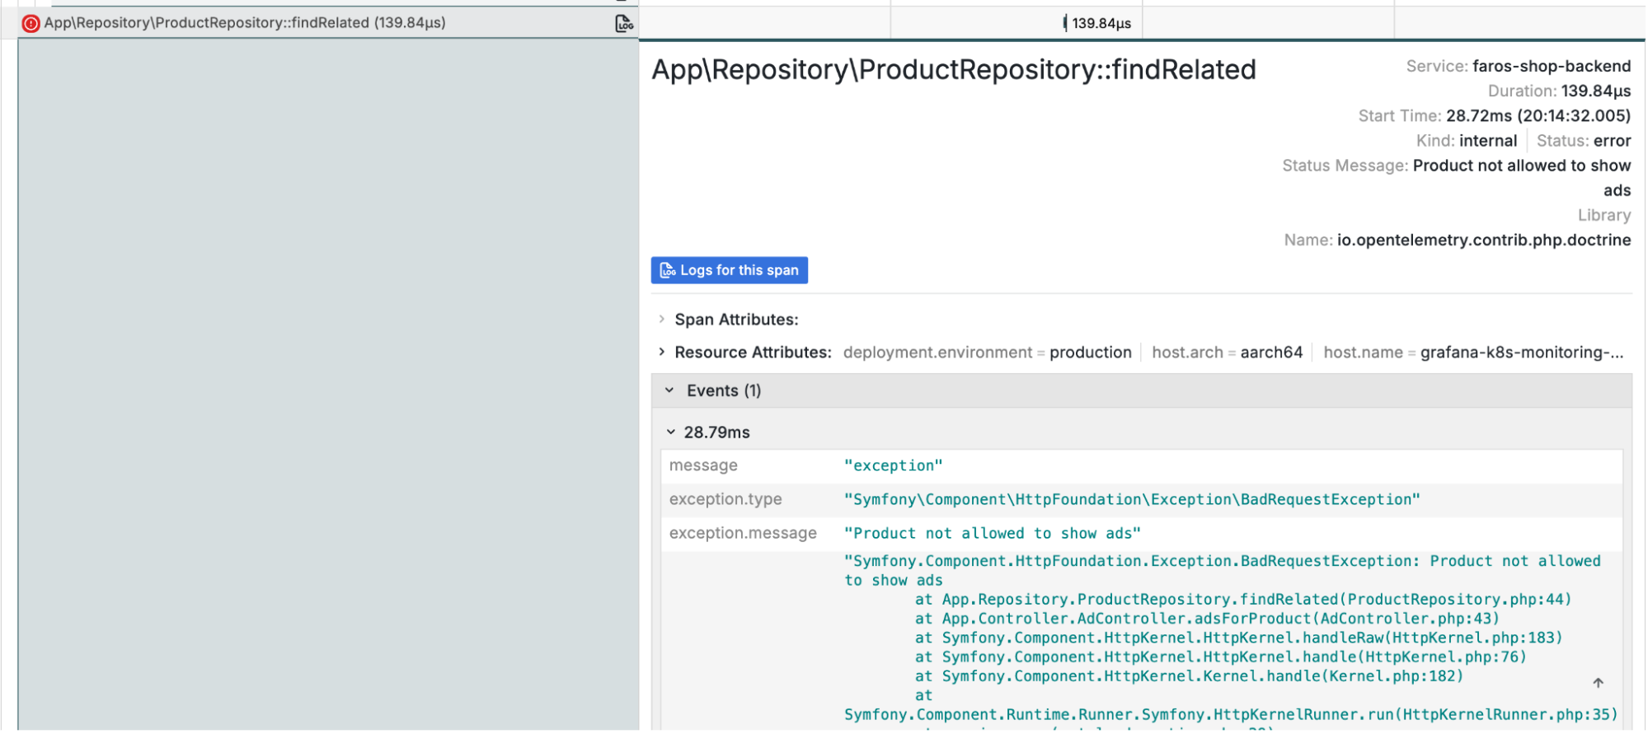The height and width of the screenshot is (734, 1648).
Task: Expand the Span Attributes section
Action: (x=662, y=320)
